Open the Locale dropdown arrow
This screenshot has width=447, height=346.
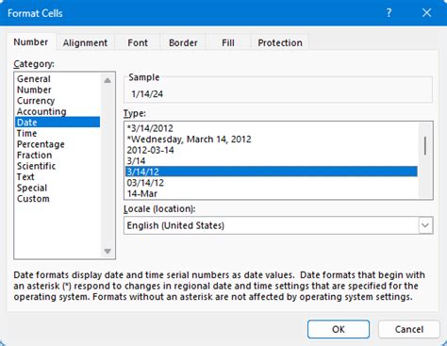tap(425, 225)
